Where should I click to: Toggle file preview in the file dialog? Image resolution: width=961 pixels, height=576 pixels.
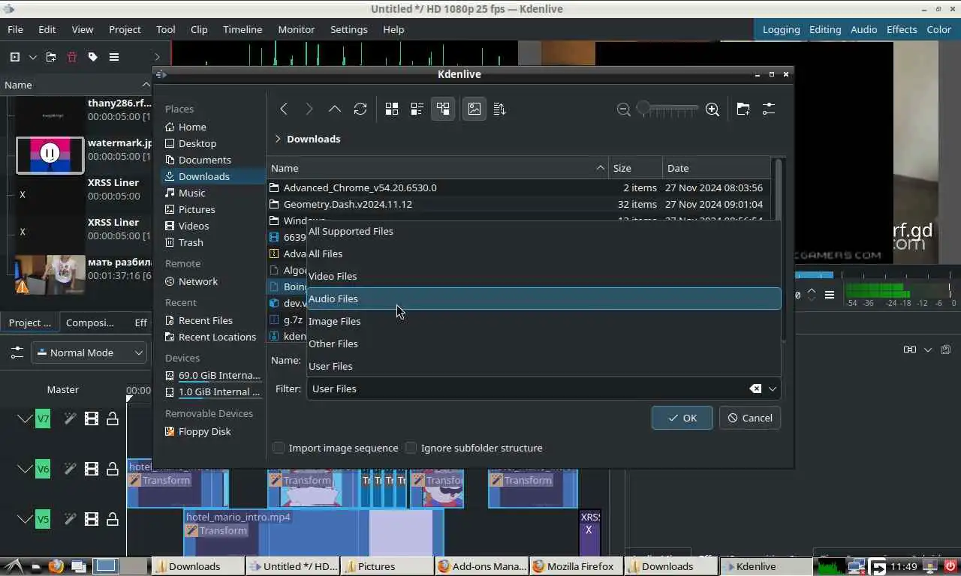click(x=474, y=109)
